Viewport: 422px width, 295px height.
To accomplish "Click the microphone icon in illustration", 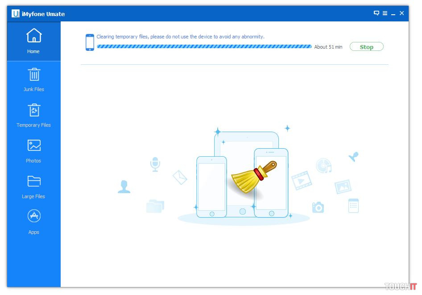I will pos(155,164).
